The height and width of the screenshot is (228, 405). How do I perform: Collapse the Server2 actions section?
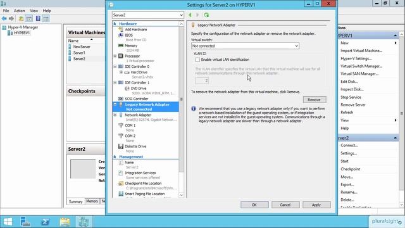[x=395, y=138]
